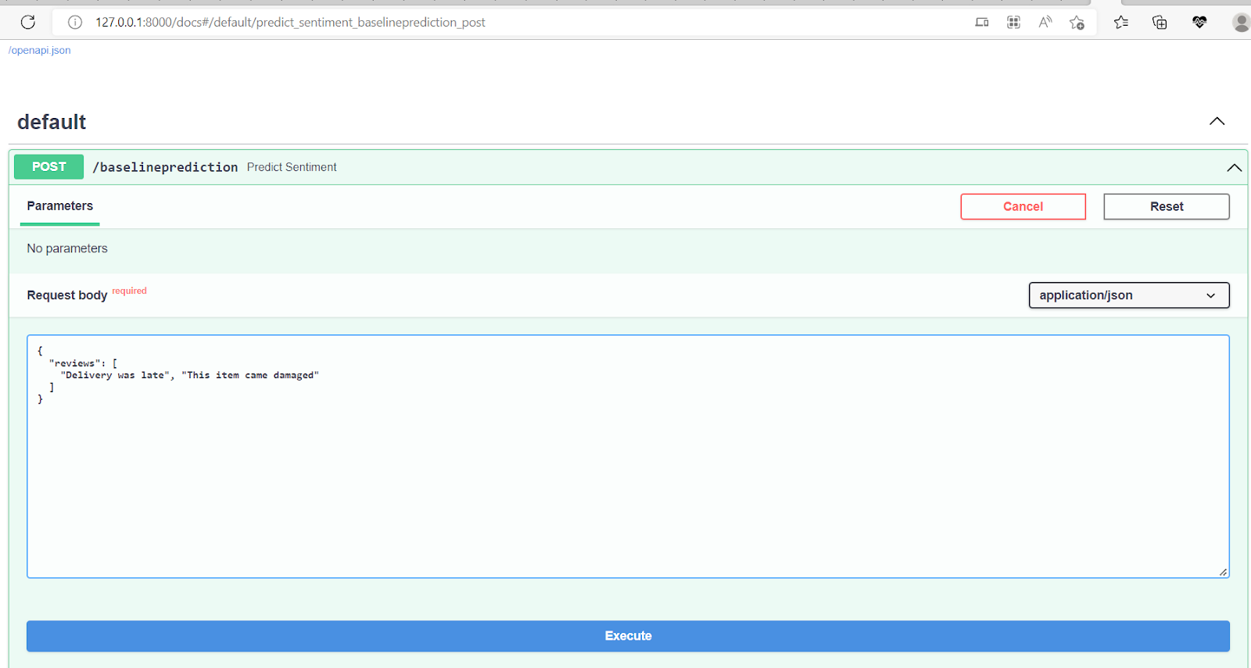This screenshot has height=668, width=1251.
Task: Click the textarea resize handle corner
Action: pyautogui.click(x=1223, y=572)
